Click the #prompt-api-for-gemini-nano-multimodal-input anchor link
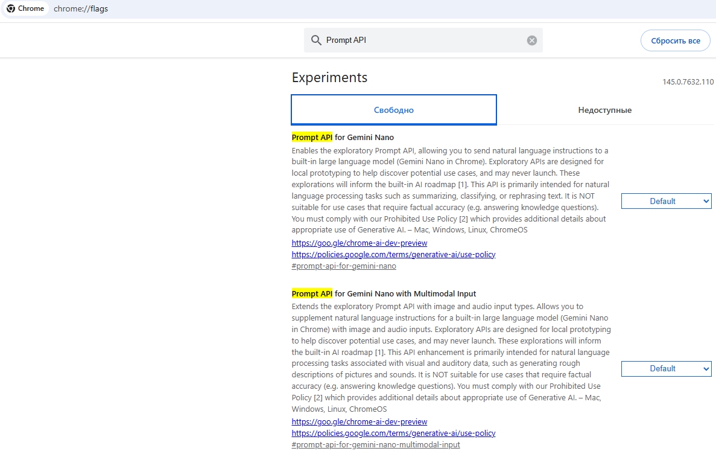The image size is (716, 454). point(375,444)
